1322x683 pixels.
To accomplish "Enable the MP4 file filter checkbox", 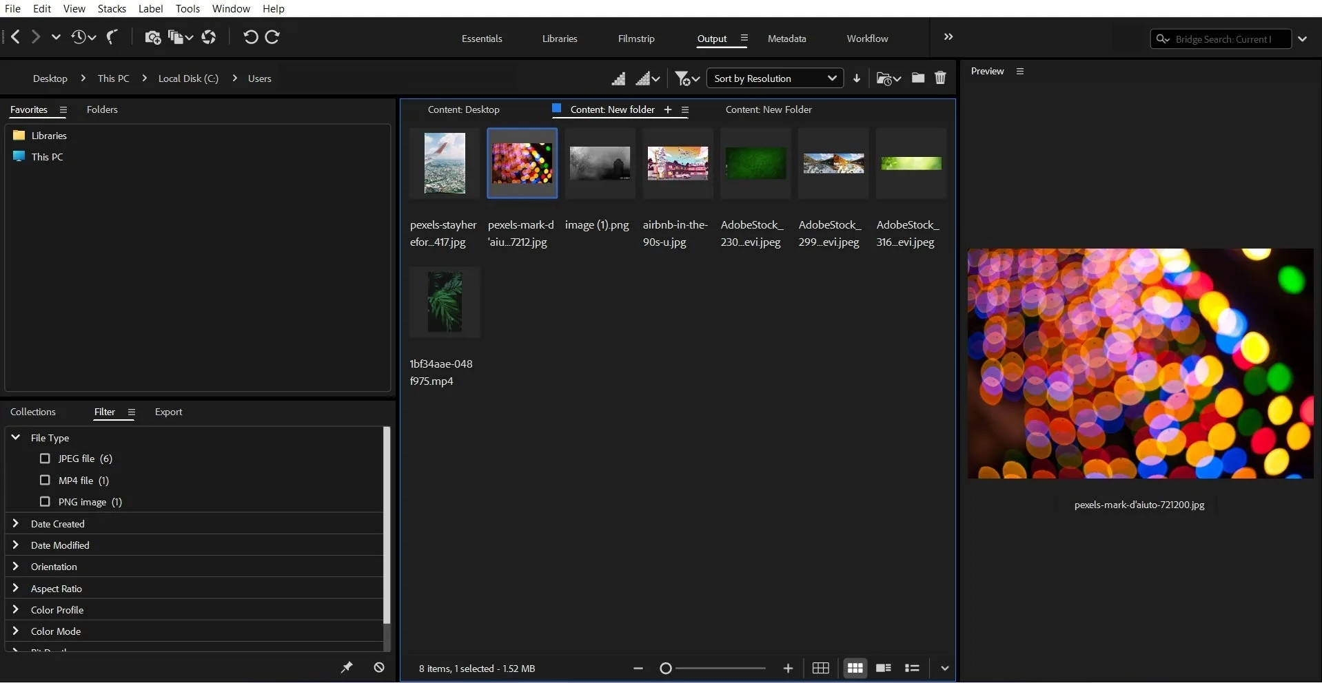I will (45, 480).
